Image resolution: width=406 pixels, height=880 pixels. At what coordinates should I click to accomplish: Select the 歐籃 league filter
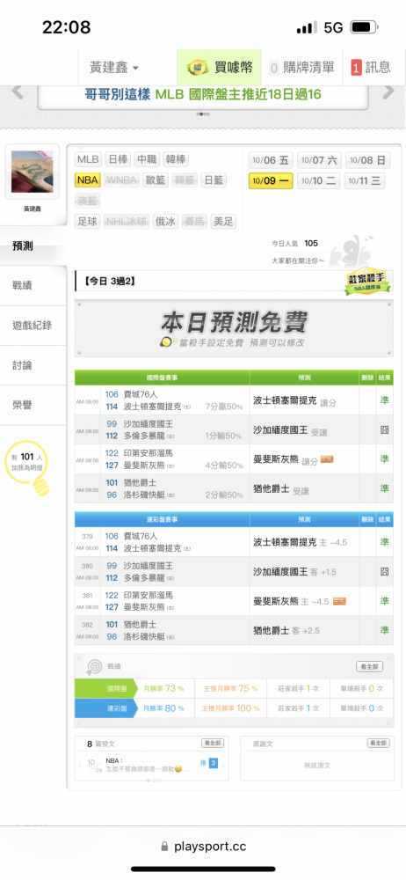click(x=156, y=180)
